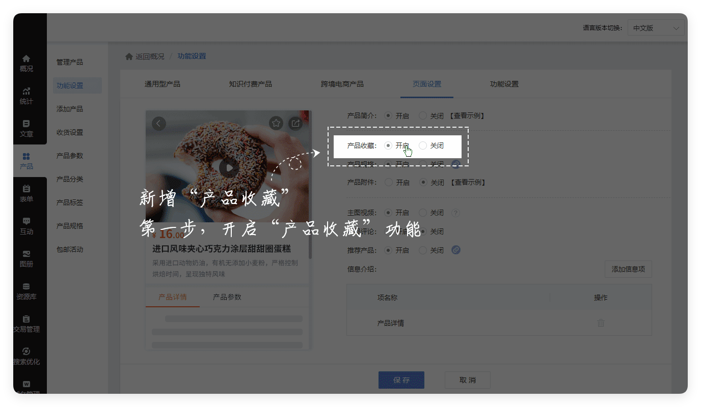
Task: Enable 产品附件 with the 开启 radio
Action: click(x=389, y=182)
